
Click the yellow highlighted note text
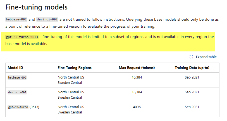pos(110,40)
